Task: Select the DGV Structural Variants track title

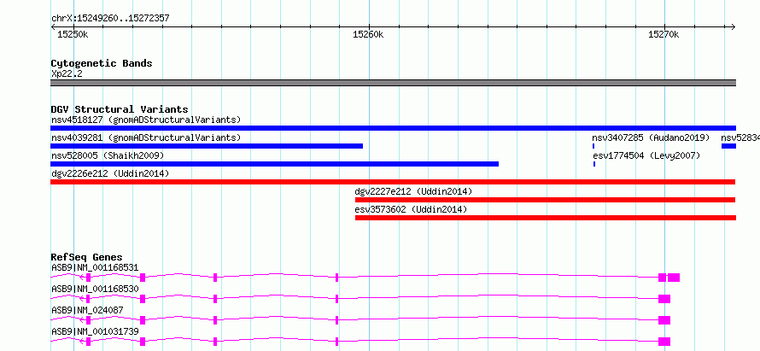Action: (x=120, y=109)
